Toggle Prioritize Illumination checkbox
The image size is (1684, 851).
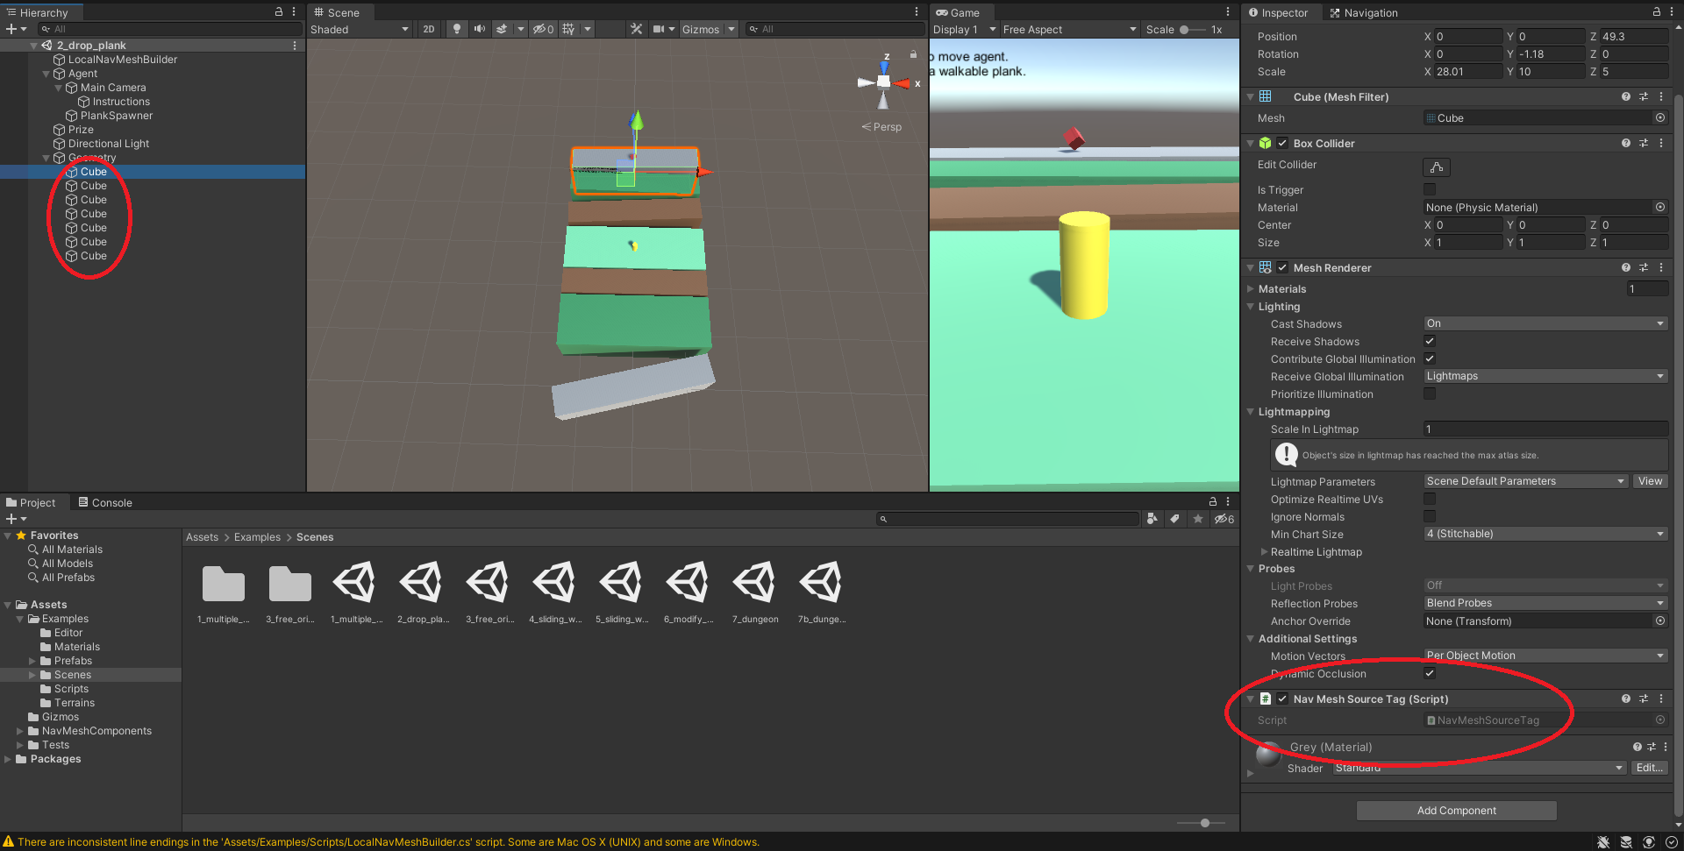(1430, 394)
